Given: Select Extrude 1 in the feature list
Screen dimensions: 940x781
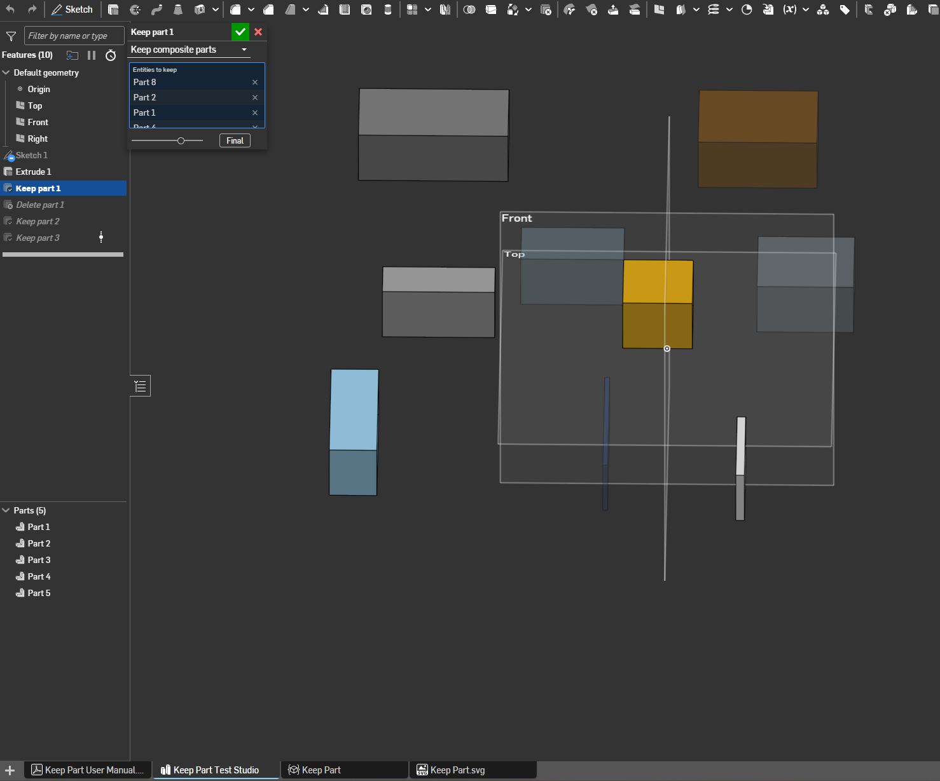Looking at the screenshot, I should (63, 172).
